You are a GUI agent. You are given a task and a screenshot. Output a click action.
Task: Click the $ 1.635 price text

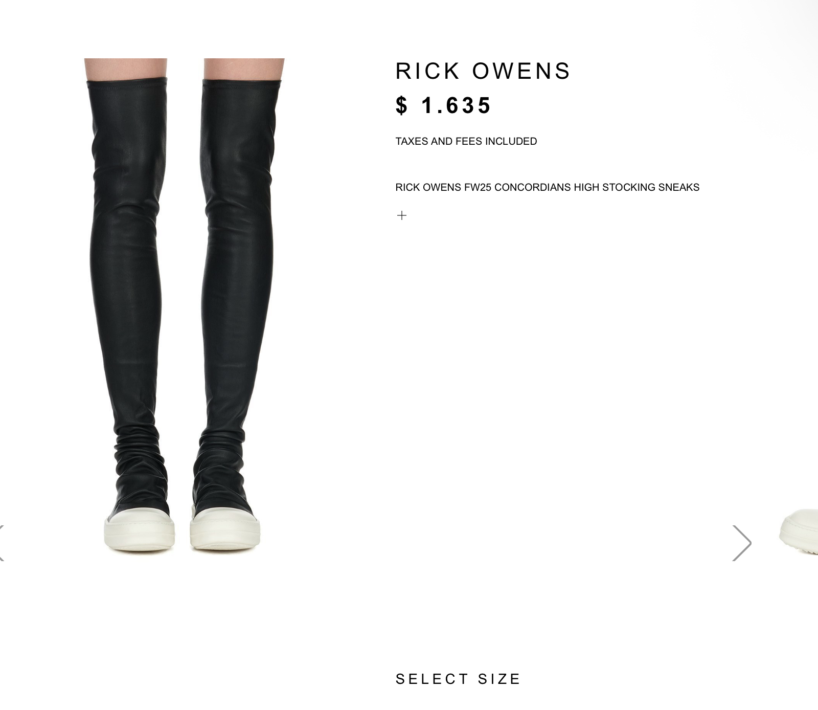click(x=443, y=106)
